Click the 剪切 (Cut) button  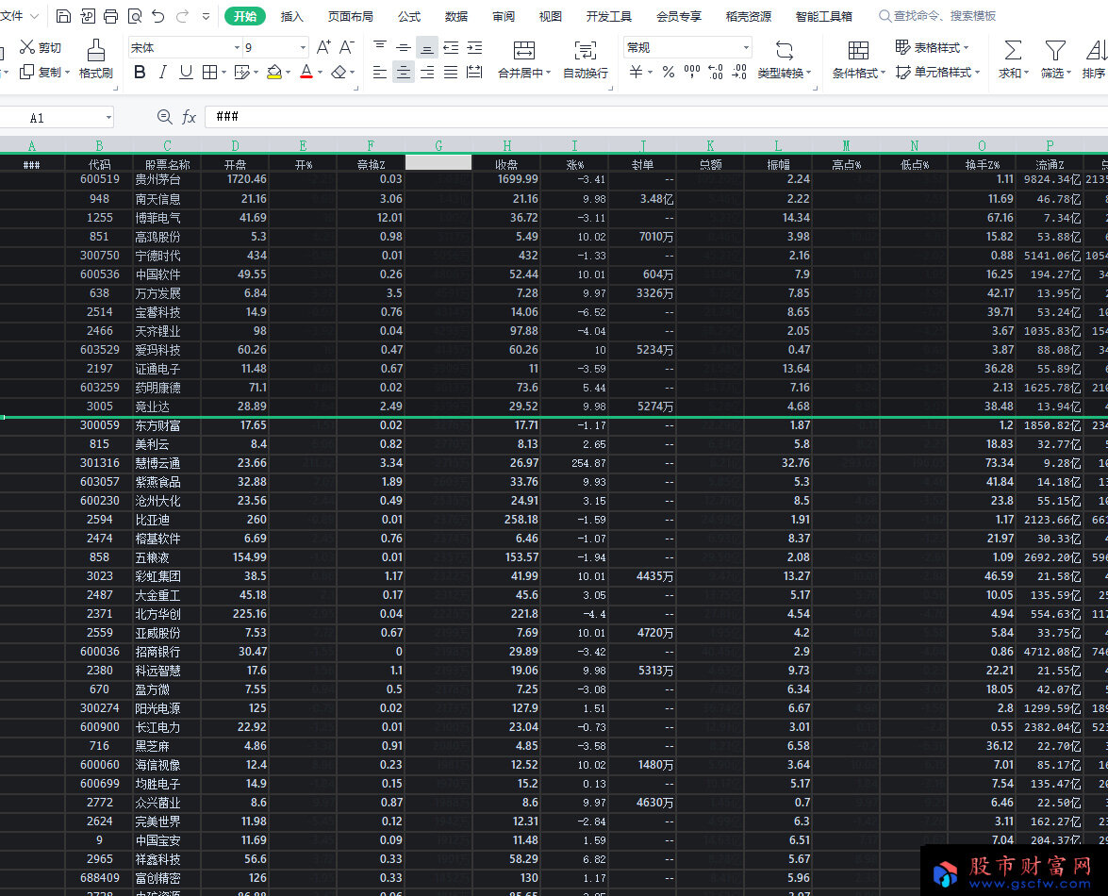(x=41, y=47)
